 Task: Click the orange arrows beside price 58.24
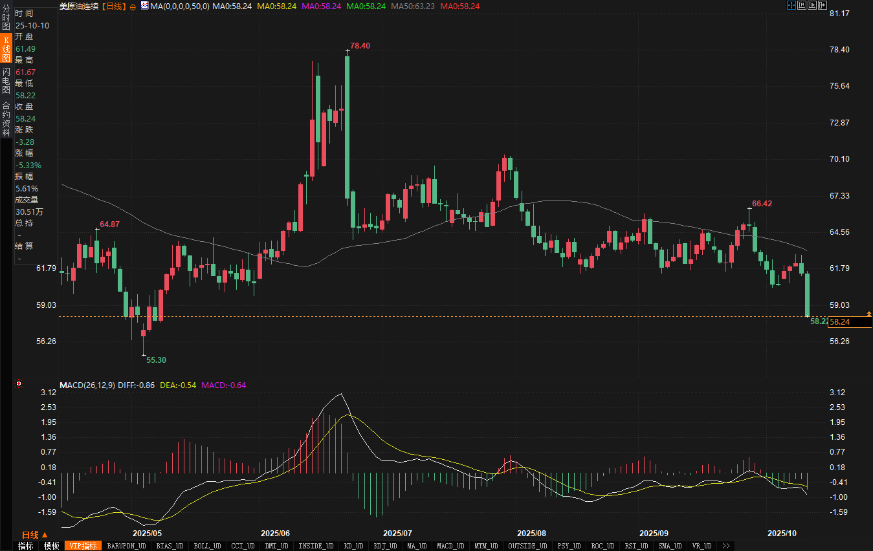(868, 314)
